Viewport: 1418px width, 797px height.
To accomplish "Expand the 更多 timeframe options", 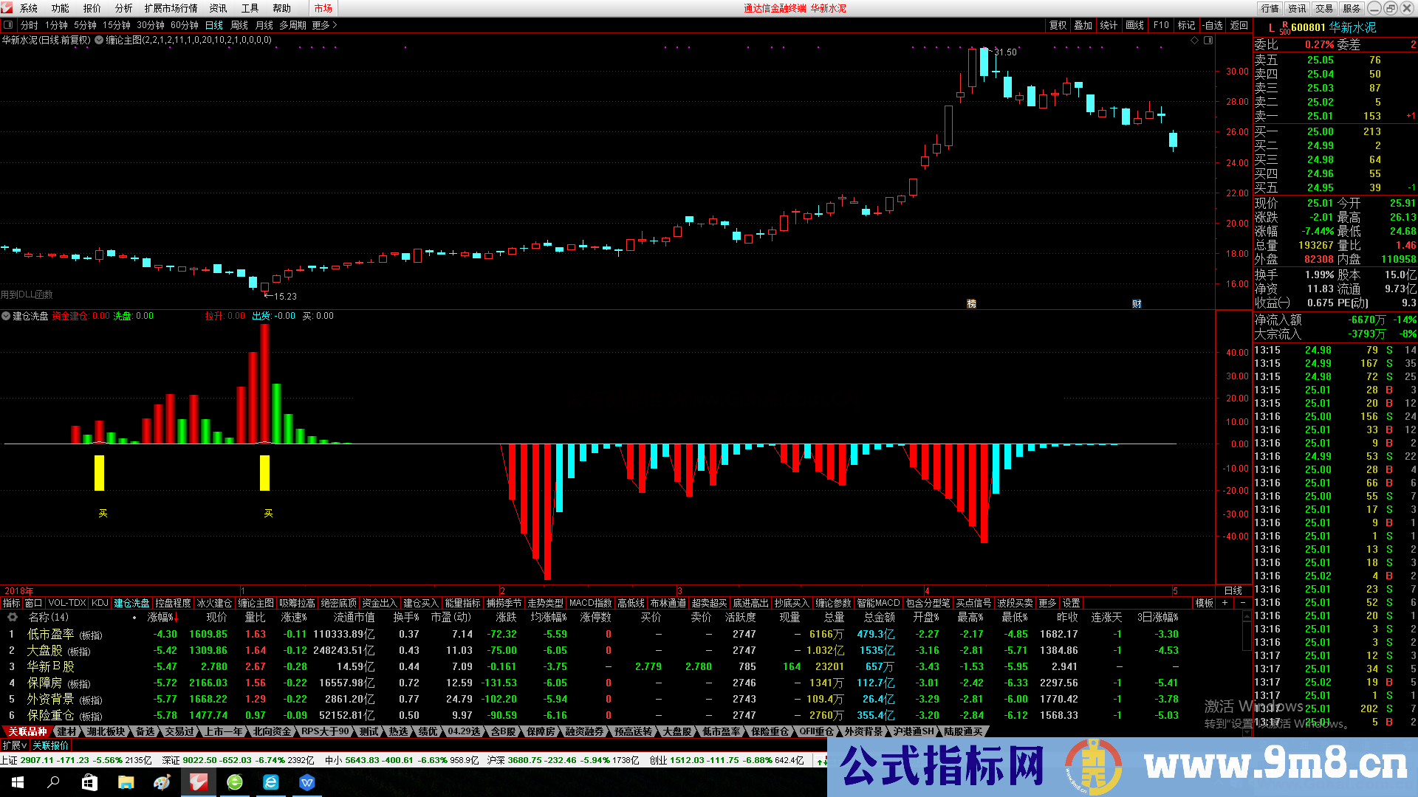I will (324, 25).
